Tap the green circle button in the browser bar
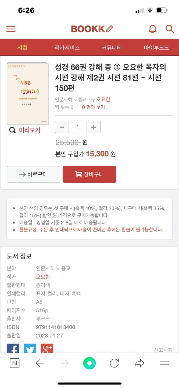This screenshot has height=388, width=179. click(x=89, y=363)
